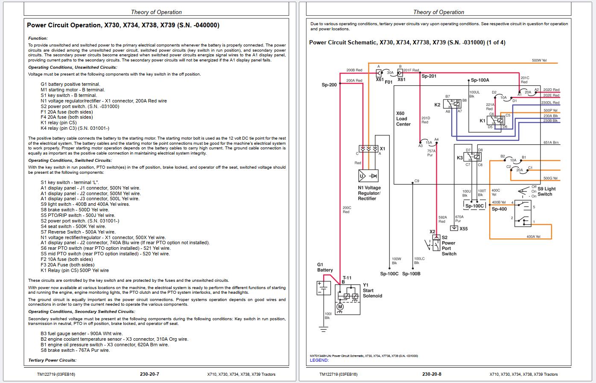Viewport: 596px width, 383px height.
Task: Select 'F2 10A fuse (both sides)' line
Action: 67,260
